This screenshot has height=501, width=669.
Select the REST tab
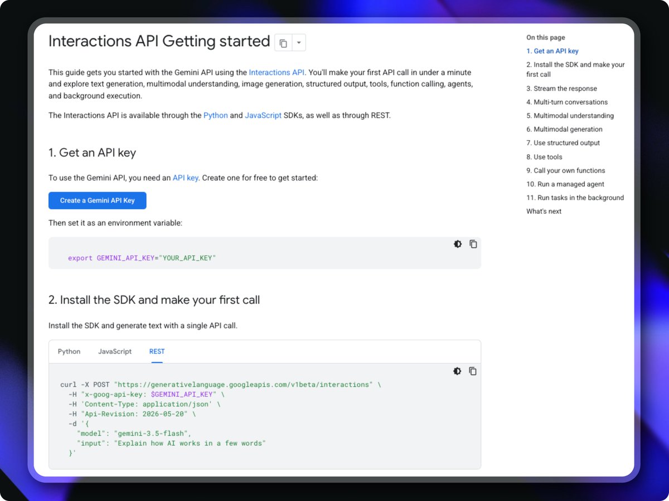pos(157,351)
